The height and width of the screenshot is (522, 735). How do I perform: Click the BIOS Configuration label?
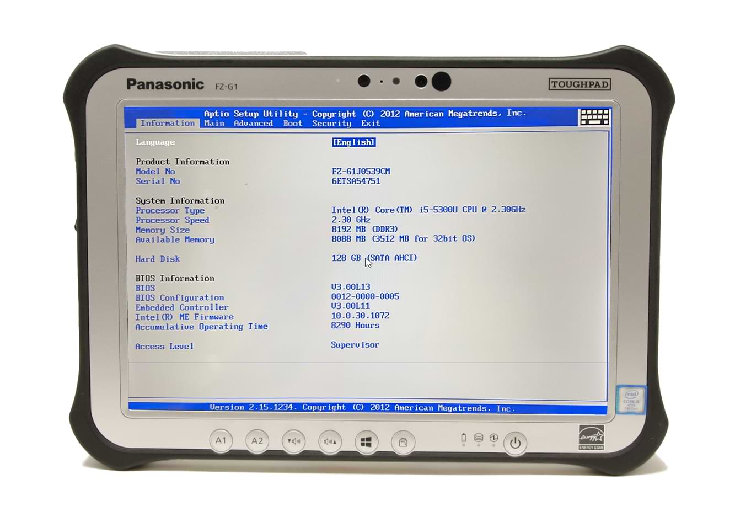tap(180, 298)
